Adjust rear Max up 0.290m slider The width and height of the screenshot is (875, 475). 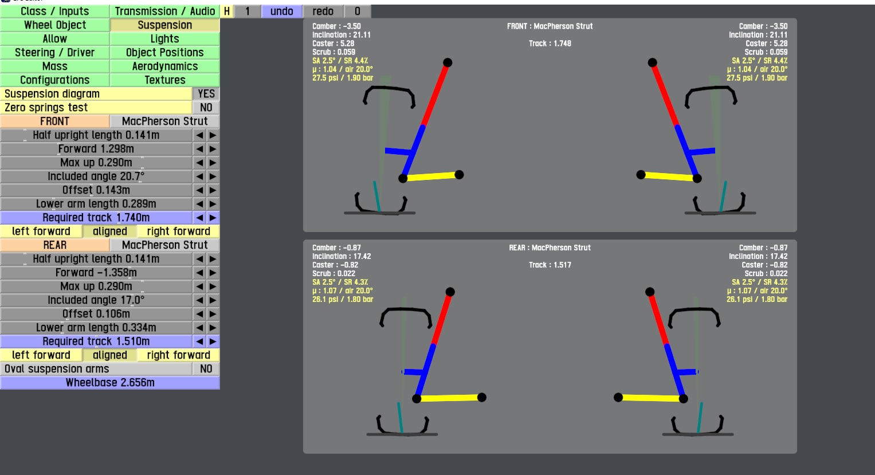tap(96, 286)
